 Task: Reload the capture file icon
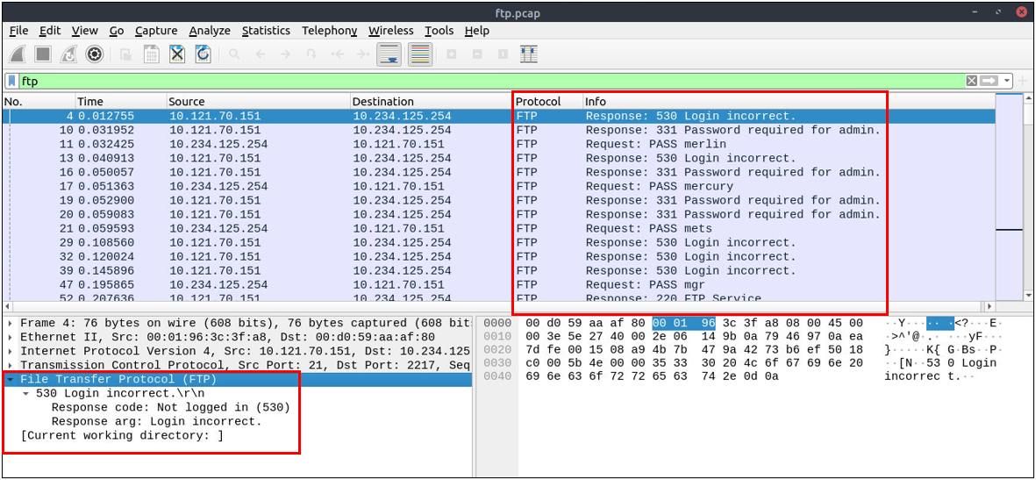tap(203, 54)
